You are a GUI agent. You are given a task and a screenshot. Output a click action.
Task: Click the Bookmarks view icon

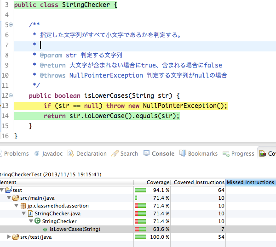coord(183,153)
